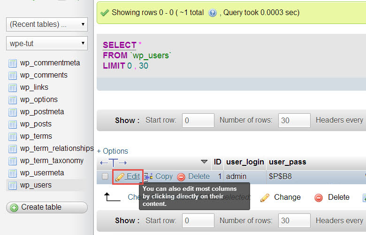Click the full texts toggle arrows icon
The height and width of the screenshot is (235, 366).
(114, 163)
